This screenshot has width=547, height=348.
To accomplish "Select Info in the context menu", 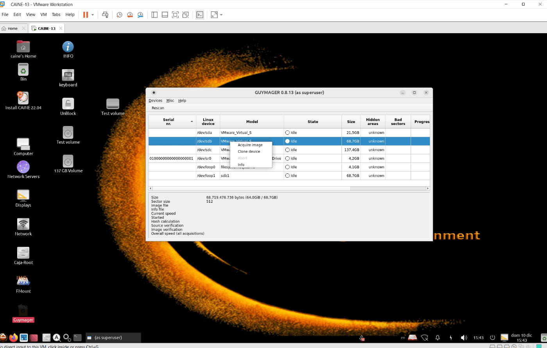I will click(x=241, y=165).
